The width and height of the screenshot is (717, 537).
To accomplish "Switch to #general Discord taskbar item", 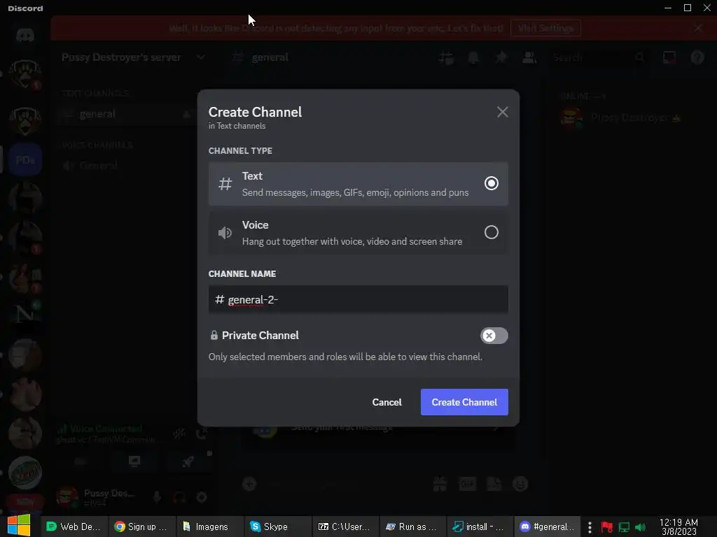I will 548,527.
